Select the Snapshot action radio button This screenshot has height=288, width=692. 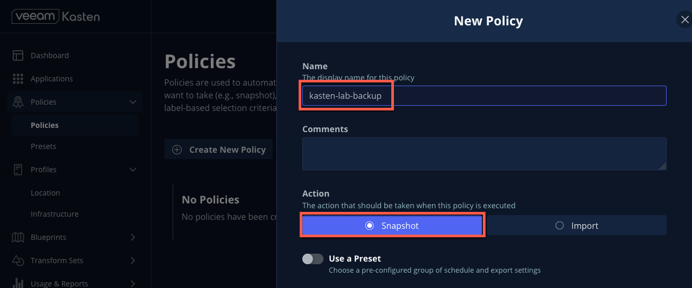click(370, 226)
